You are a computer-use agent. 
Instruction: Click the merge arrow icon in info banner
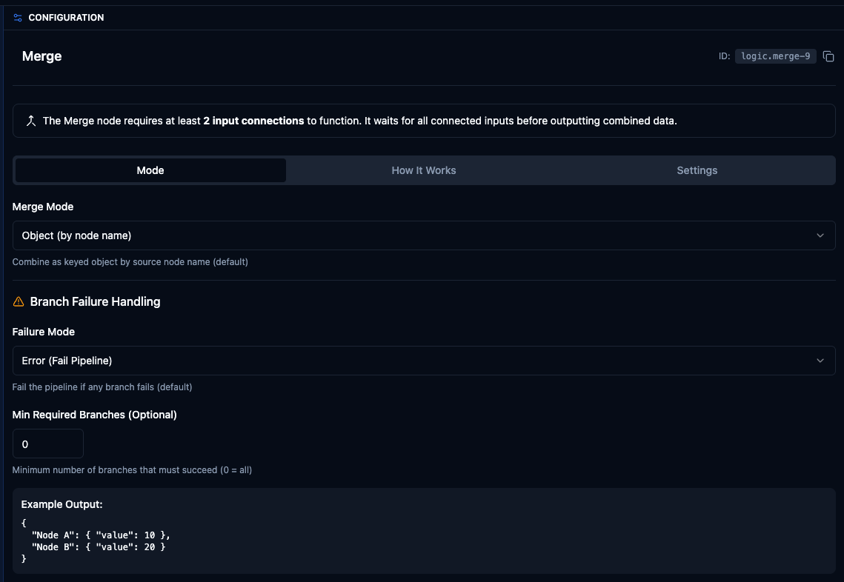coord(31,121)
